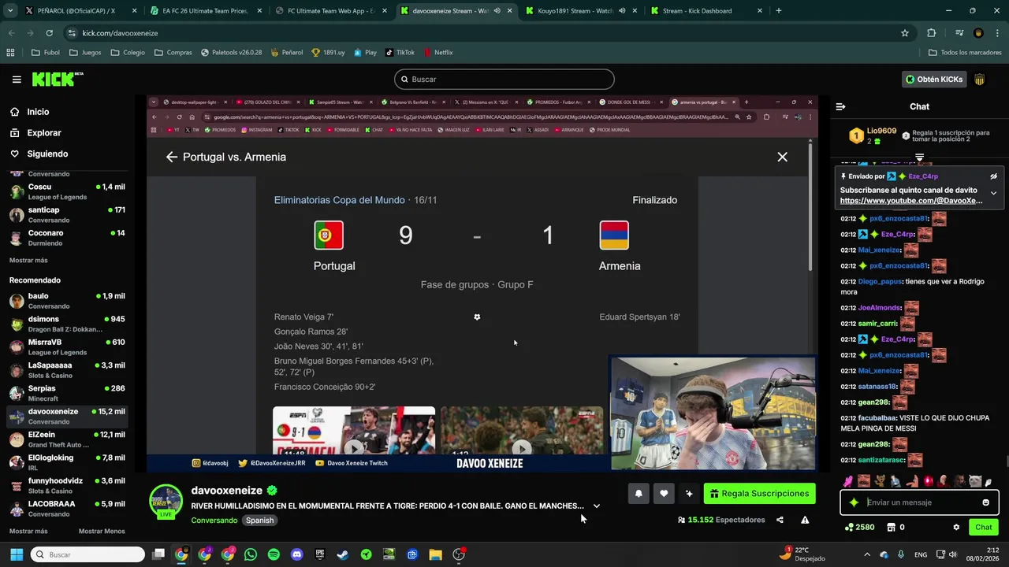Click the notification bell under the stream
1009x567 pixels.
click(639, 494)
